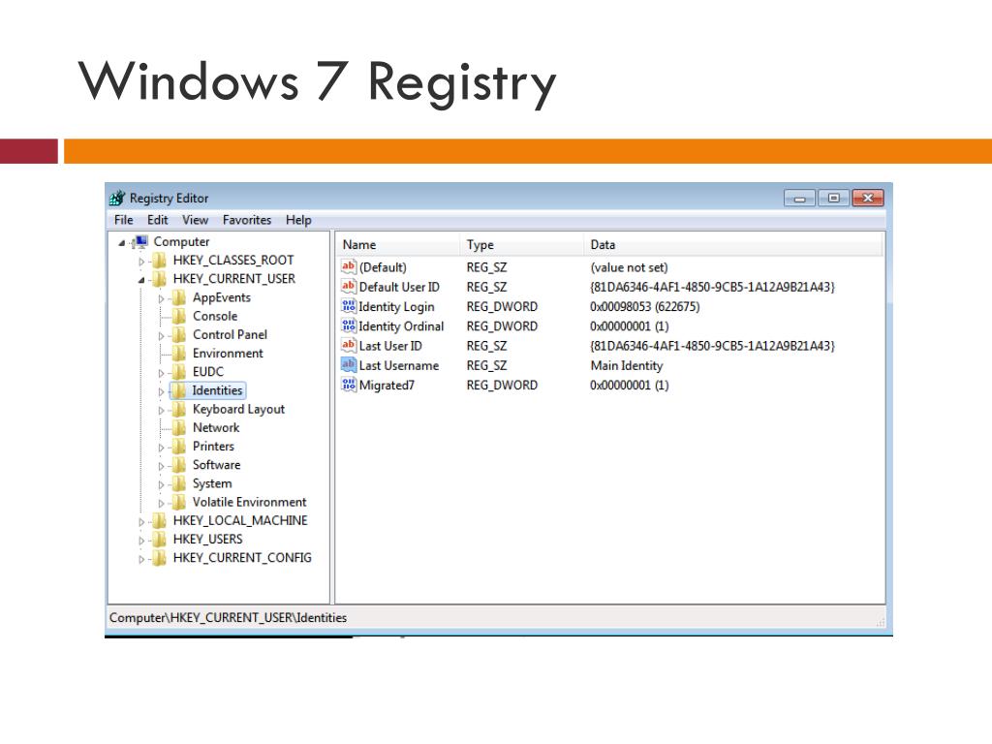Click the Last User ID string icon

point(349,346)
